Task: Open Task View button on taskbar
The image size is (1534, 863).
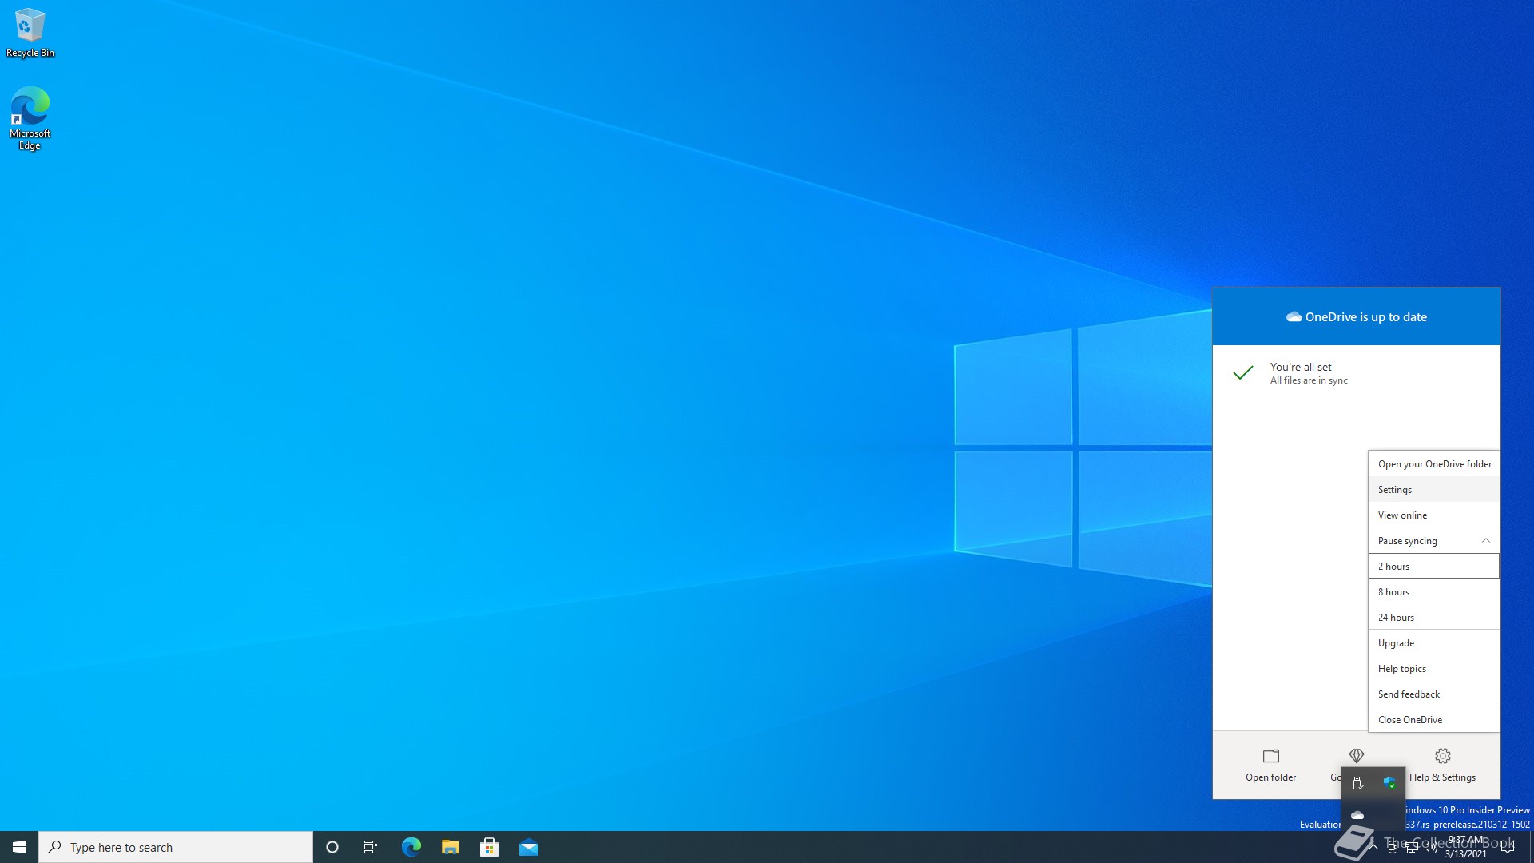Action: [x=371, y=847]
